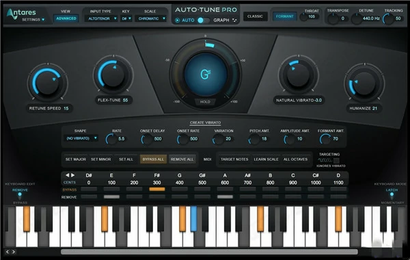The height and width of the screenshot is (260, 410).
Task: Toggle the Advanced view button
Action: coord(66,18)
